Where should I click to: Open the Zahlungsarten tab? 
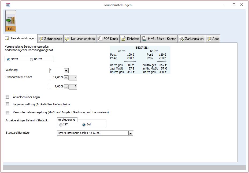click(x=191, y=39)
